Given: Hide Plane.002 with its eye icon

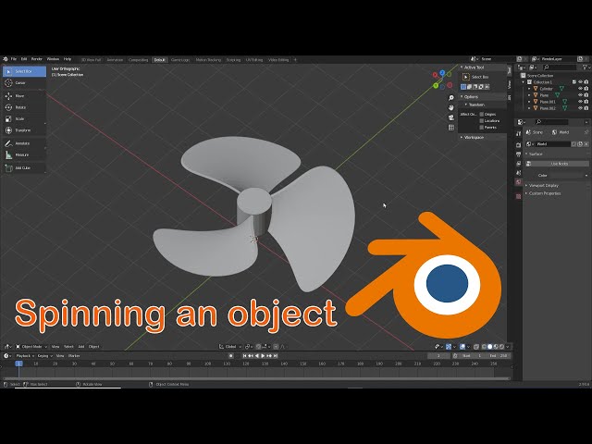Looking at the screenshot, I should pyautogui.click(x=581, y=108).
